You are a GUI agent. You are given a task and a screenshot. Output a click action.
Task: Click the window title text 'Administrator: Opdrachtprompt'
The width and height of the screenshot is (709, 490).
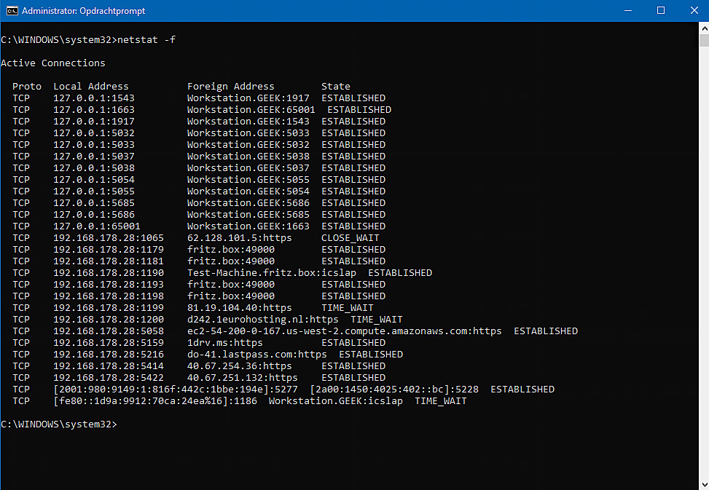click(x=84, y=11)
